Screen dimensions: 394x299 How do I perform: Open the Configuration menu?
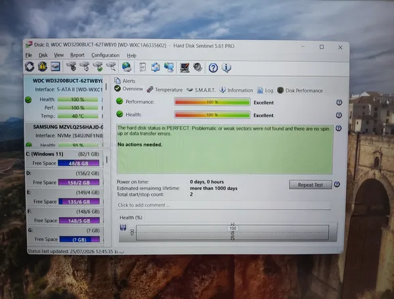click(x=105, y=55)
